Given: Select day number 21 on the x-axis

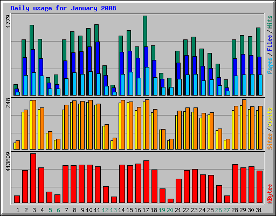Looking at the screenshot, I should click(178, 210).
